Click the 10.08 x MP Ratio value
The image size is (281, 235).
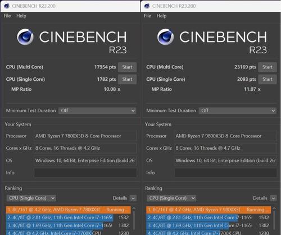click(x=112, y=89)
